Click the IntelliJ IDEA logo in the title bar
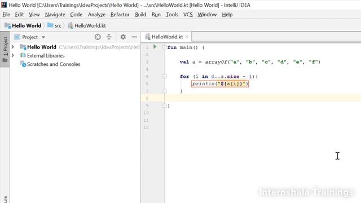 pyautogui.click(x=4, y=5)
